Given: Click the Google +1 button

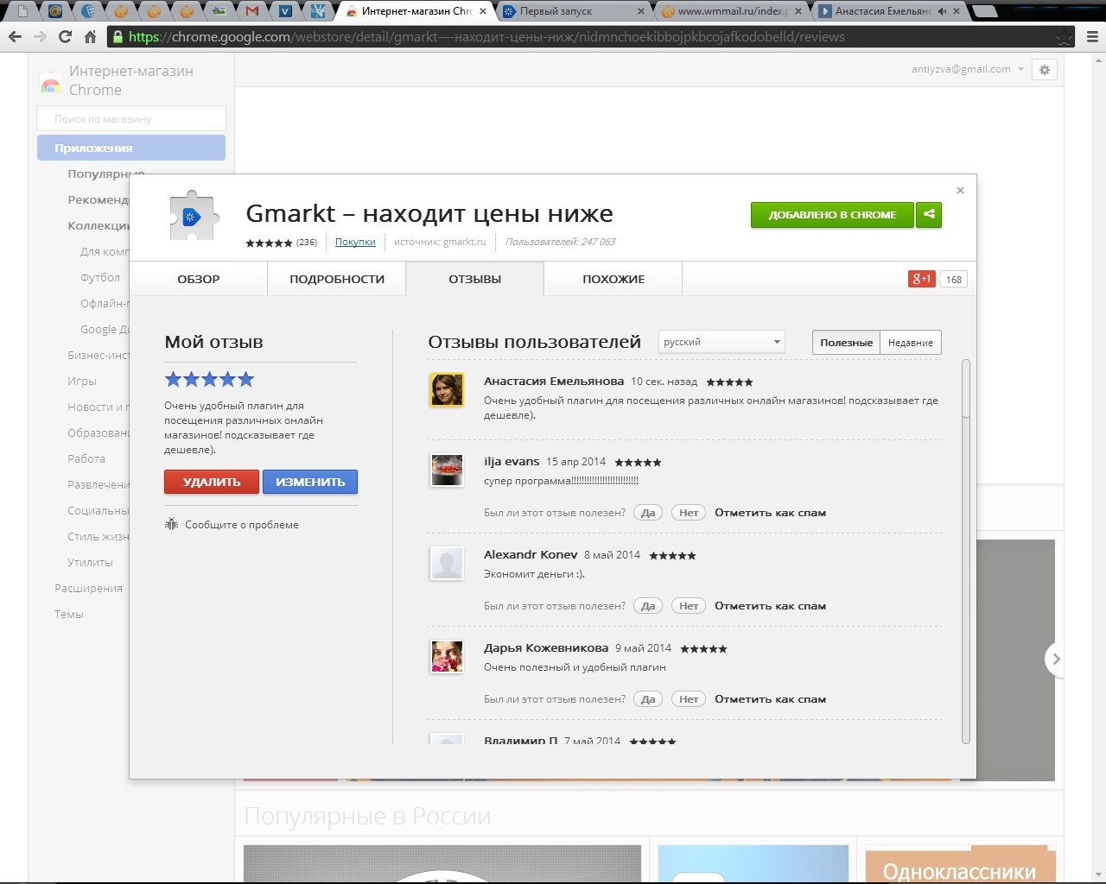Looking at the screenshot, I should point(922,279).
